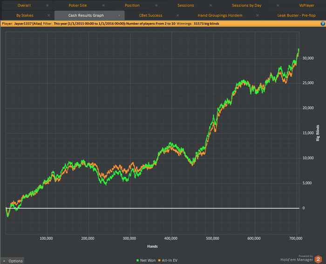
Task: Click the Hands x-axis title
Action: pos(152,246)
